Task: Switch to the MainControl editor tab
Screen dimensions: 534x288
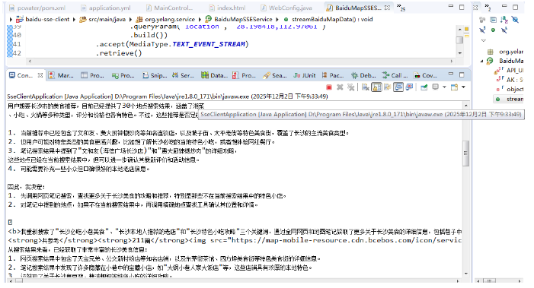Action: tap(170, 8)
